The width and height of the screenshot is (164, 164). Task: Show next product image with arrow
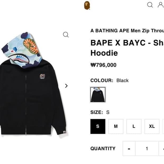[66, 86]
